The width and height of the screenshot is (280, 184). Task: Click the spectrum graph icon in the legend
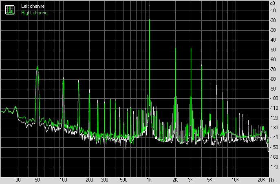[x=10, y=10]
